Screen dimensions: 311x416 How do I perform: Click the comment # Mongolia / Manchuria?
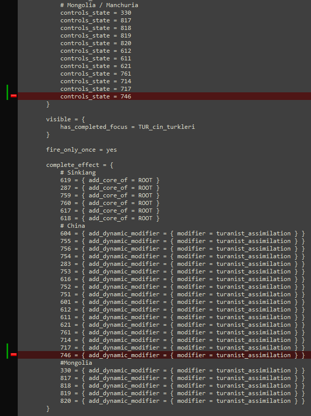point(99,5)
